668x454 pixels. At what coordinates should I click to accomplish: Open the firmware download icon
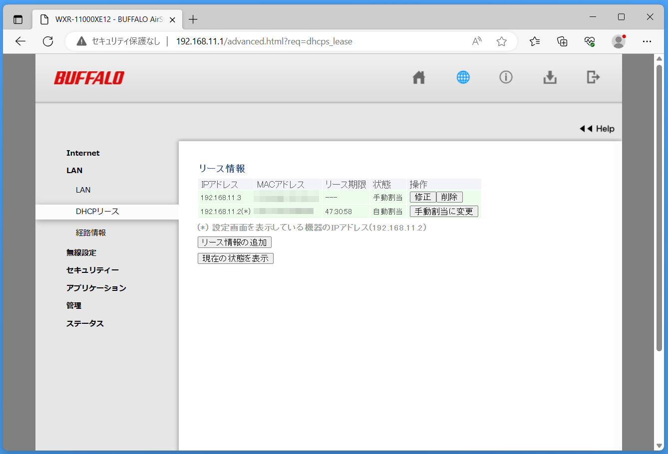pos(550,77)
